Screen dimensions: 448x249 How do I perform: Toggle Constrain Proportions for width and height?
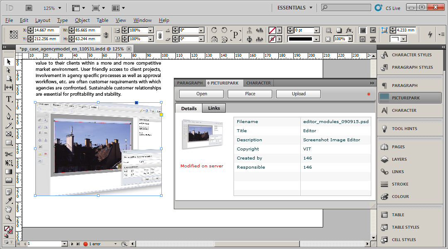coord(106,35)
